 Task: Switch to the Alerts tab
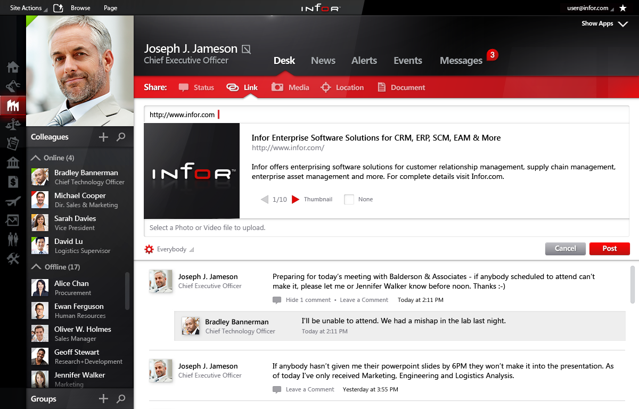(x=364, y=61)
